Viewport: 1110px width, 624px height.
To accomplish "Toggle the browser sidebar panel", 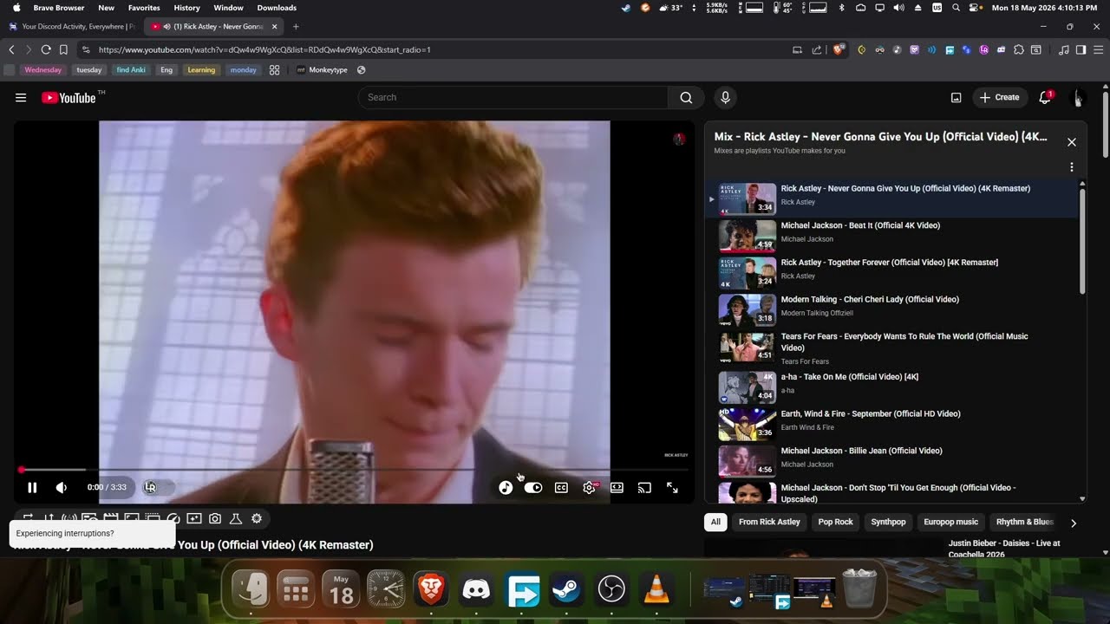I will [1081, 49].
